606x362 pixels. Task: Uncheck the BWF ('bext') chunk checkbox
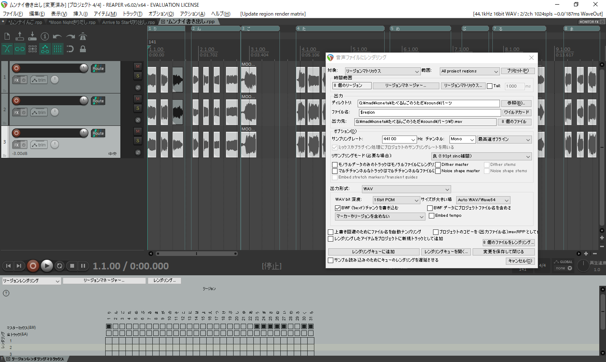click(338, 208)
